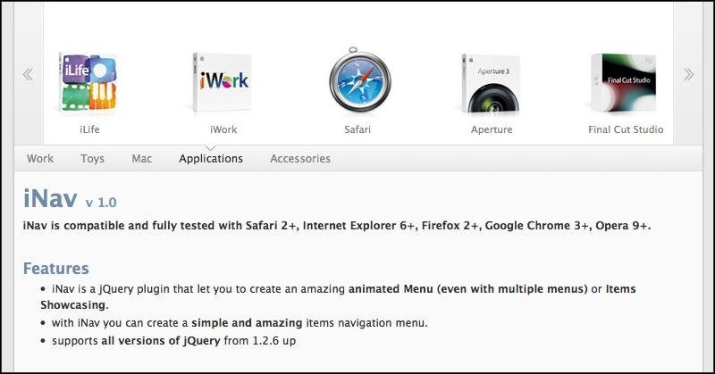Select the Applications tab

211,159
